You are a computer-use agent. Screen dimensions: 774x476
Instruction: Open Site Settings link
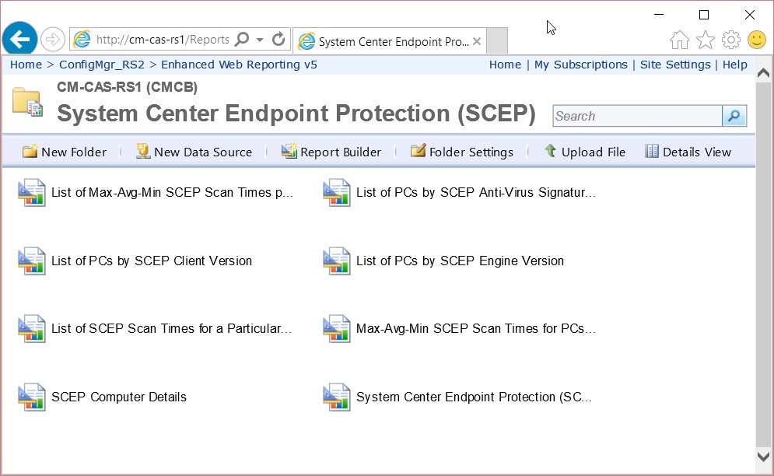(x=675, y=65)
